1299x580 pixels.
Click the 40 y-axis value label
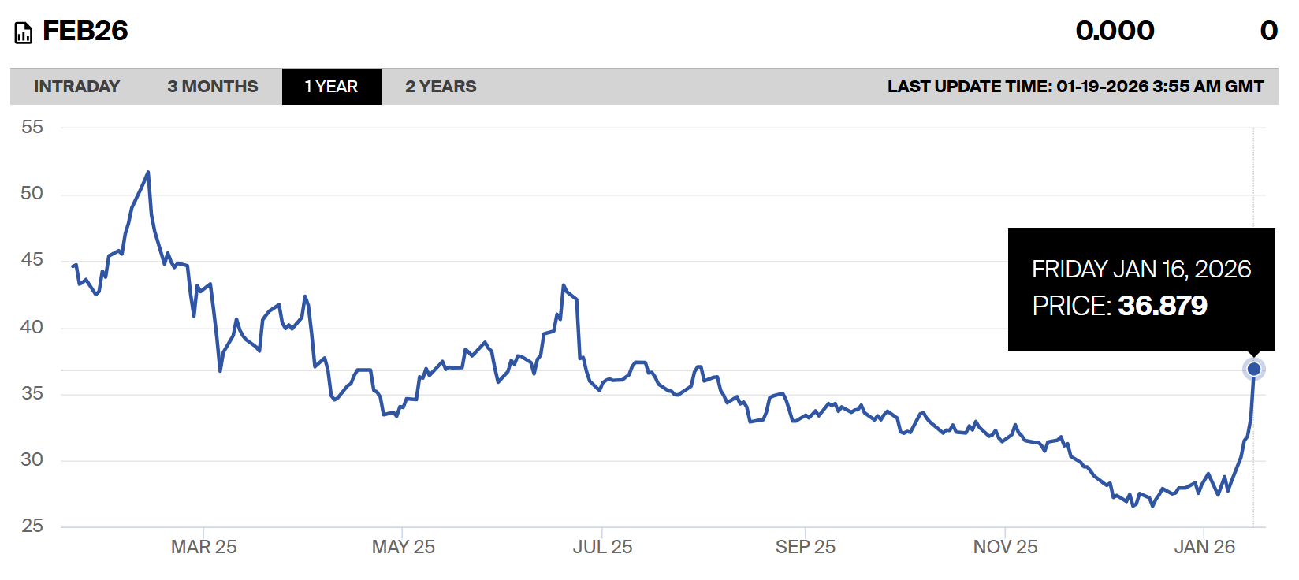point(32,327)
